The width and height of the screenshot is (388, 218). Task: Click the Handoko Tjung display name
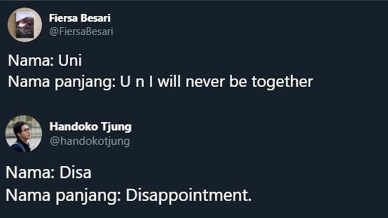90,127
